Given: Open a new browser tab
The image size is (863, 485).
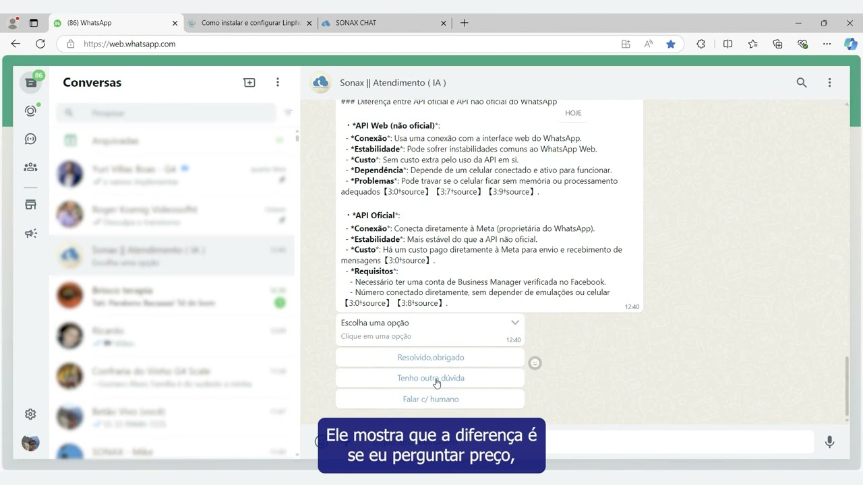Looking at the screenshot, I should [464, 23].
